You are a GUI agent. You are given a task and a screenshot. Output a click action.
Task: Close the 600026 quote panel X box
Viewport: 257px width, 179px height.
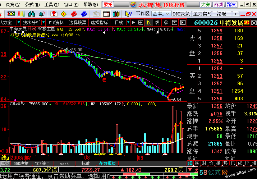[x=254, y=23]
